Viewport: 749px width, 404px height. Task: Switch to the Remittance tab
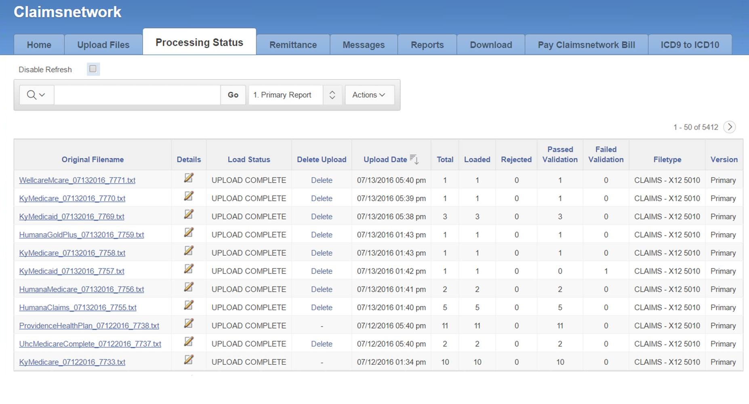[293, 45]
